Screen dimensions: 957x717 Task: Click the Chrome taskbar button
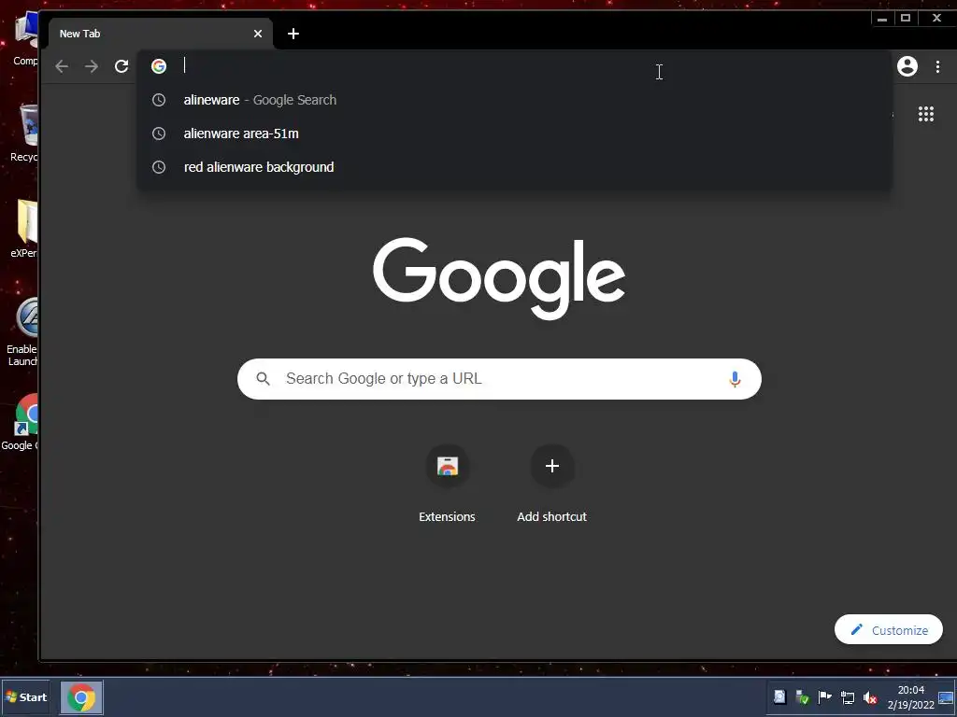(81, 696)
